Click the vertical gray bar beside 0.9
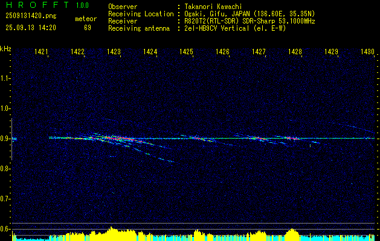 11,139
